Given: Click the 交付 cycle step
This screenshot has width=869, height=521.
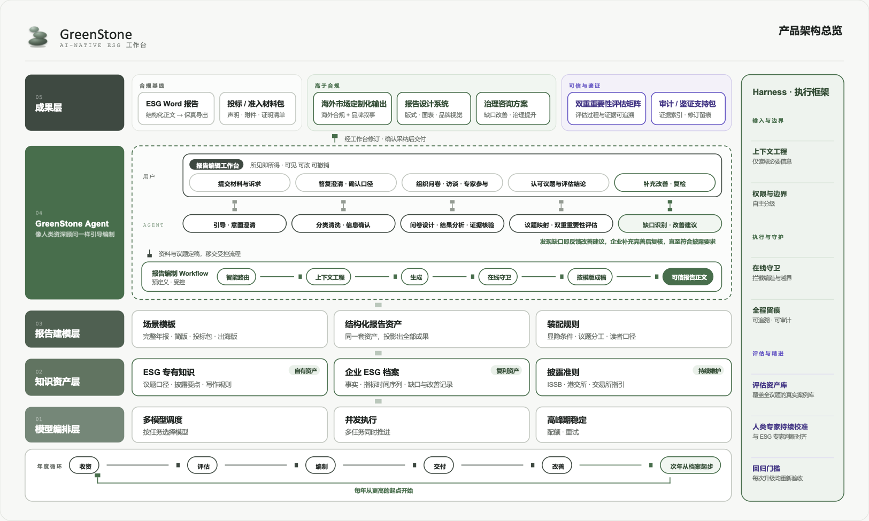Looking at the screenshot, I should click(440, 466).
